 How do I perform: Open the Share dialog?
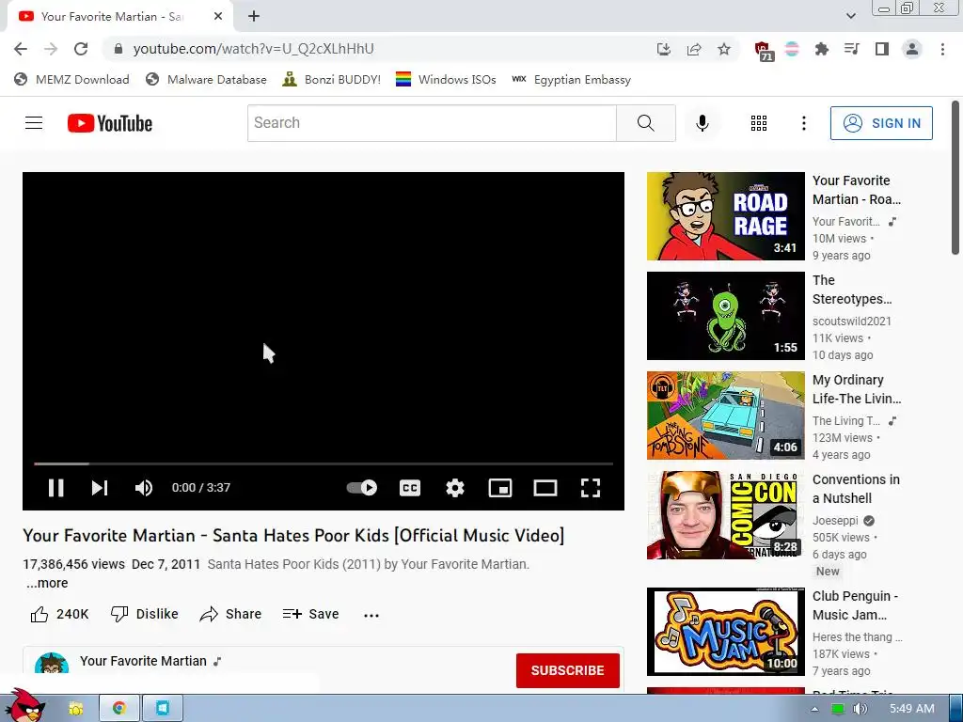coord(231,614)
